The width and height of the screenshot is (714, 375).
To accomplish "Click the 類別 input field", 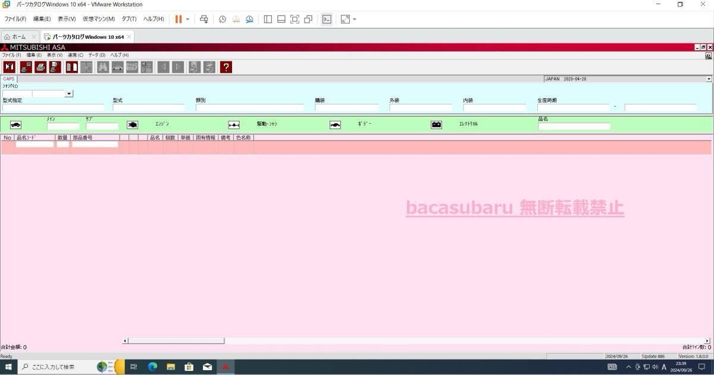I will coord(250,108).
